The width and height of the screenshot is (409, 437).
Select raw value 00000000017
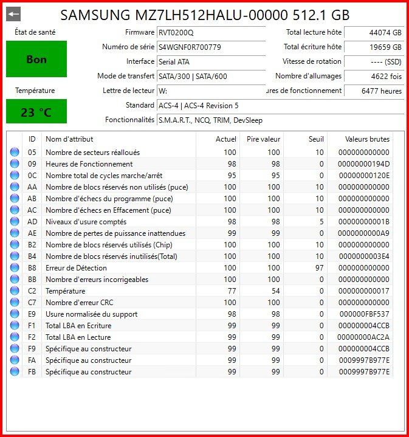[364, 291]
